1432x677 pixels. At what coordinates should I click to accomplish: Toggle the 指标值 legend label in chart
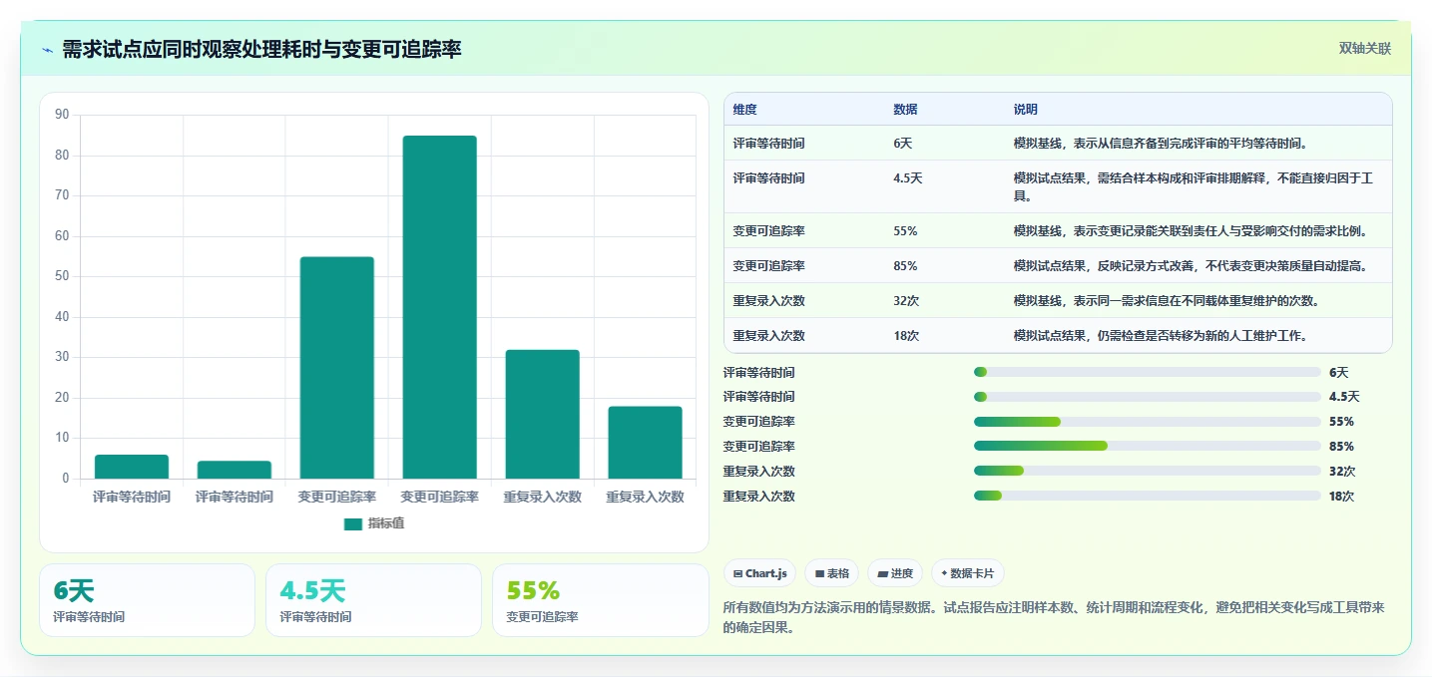[386, 524]
